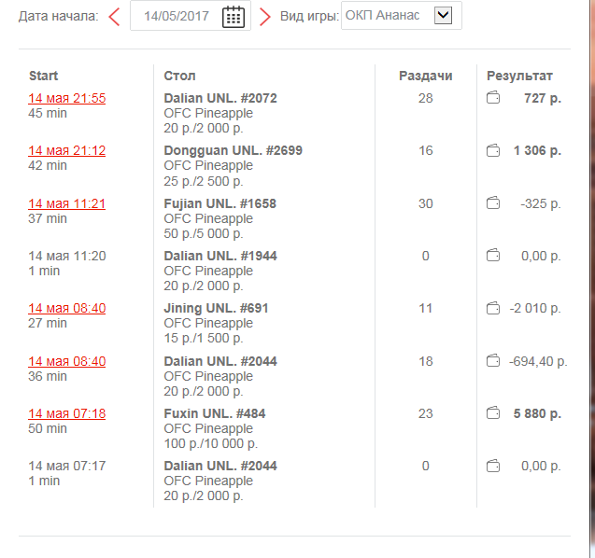Open 14 мая 08:40 link for Jining table
The image size is (595, 558).
[67, 308]
